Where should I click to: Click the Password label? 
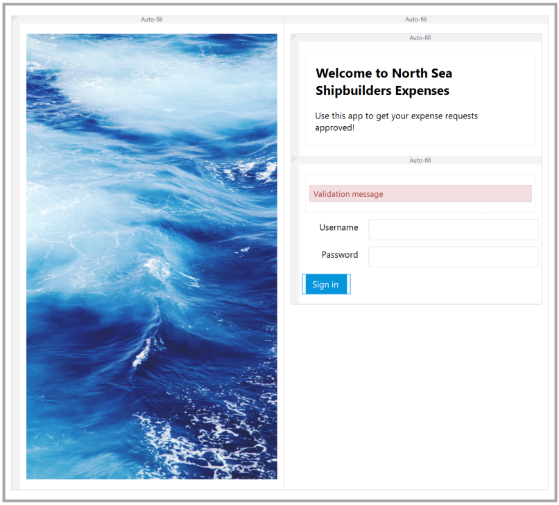point(339,255)
